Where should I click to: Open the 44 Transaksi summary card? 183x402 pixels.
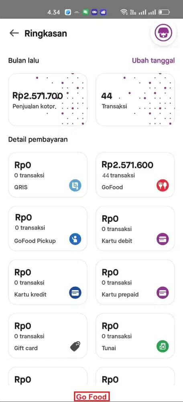tap(135, 99)
